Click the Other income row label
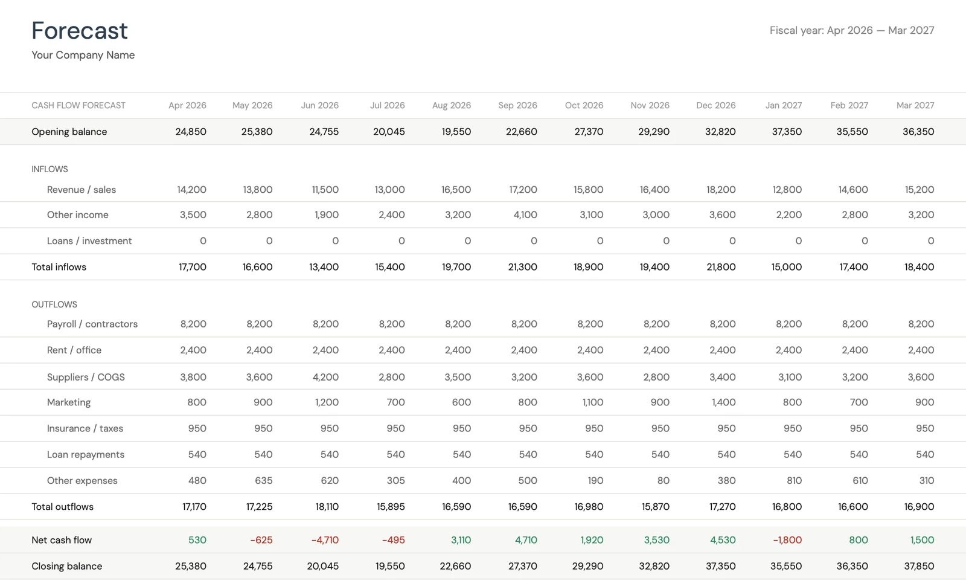 pos(77,214)
